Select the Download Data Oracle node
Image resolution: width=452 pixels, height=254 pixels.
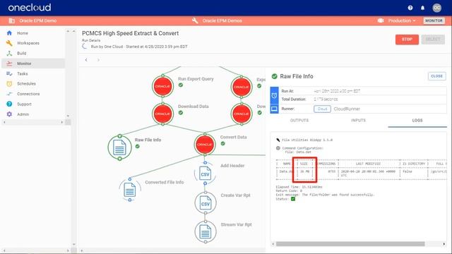pos(162,114)
